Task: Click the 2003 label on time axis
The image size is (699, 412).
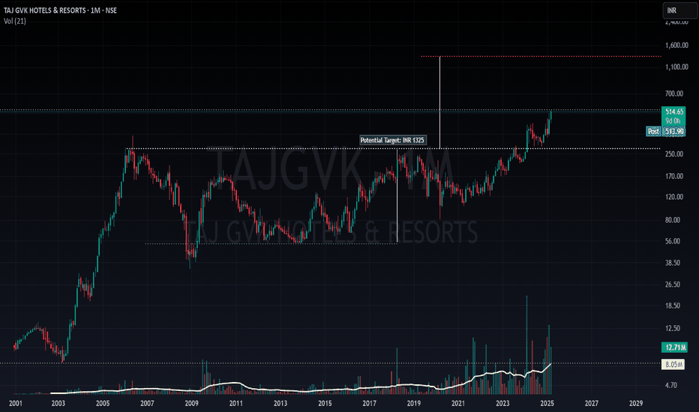Action: click(58, 403)
